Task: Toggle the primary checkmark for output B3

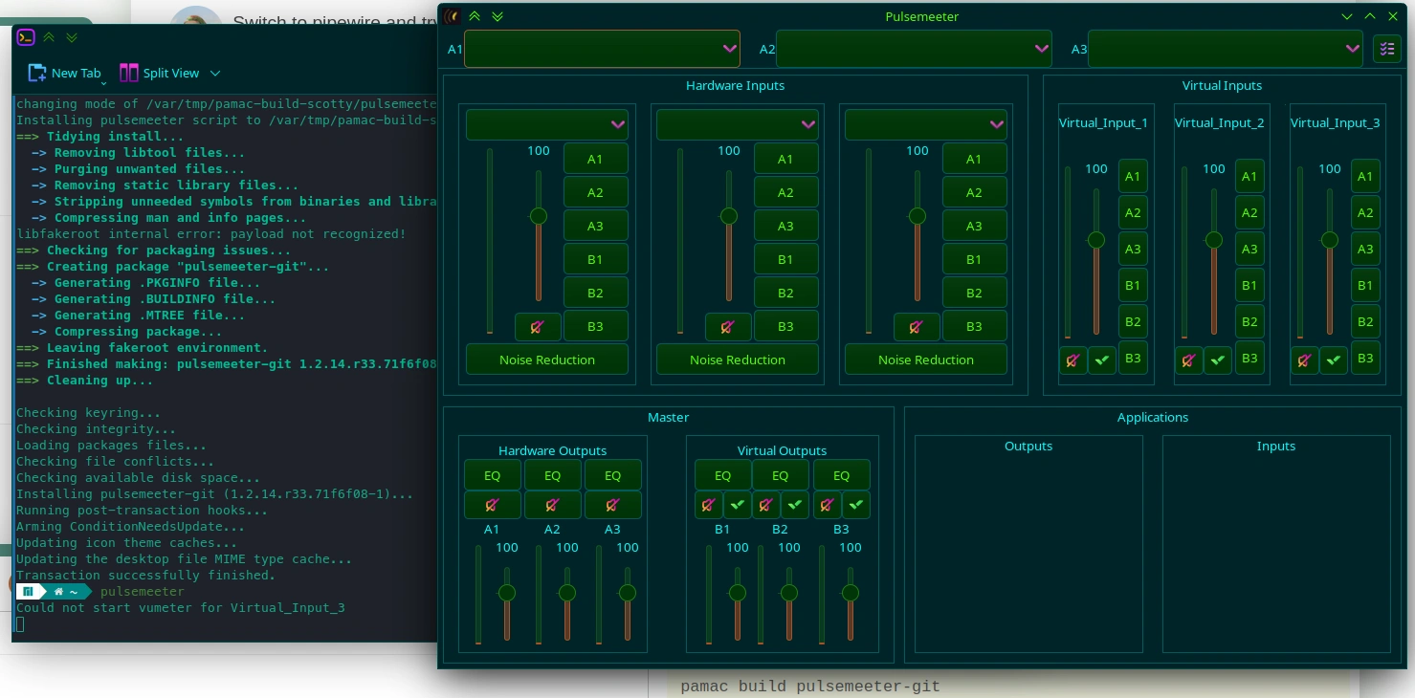Action: pos(856,505)
